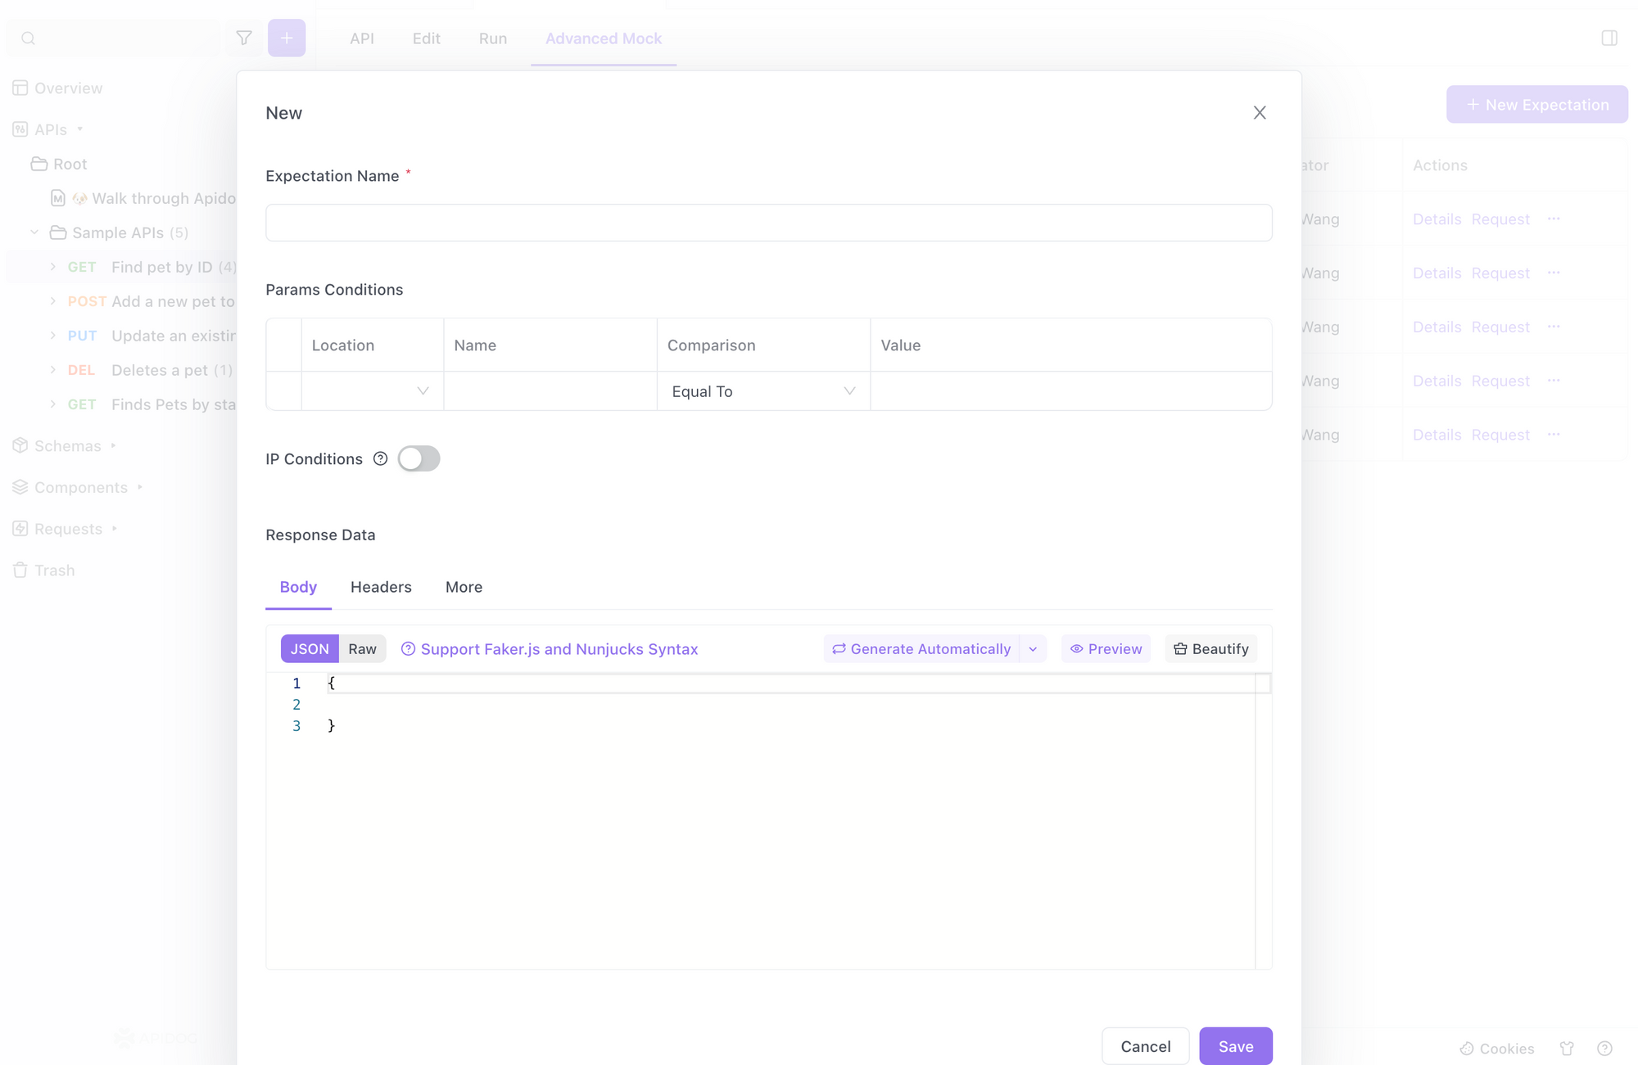Click the Components layers icon
Screen dimensions: 1638x1065
tap(20, 487)
